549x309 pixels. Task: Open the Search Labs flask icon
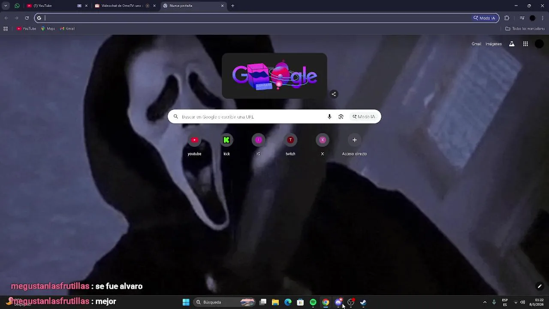click(x=512, y=44)
